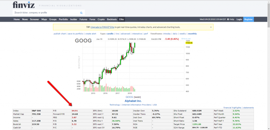Click EPS this Y value 36.50%

click(x=116, y=121)
